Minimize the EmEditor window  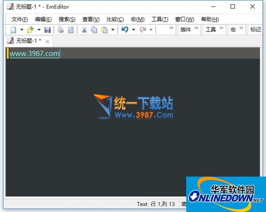pyautogui.click(x=213, y=7)
